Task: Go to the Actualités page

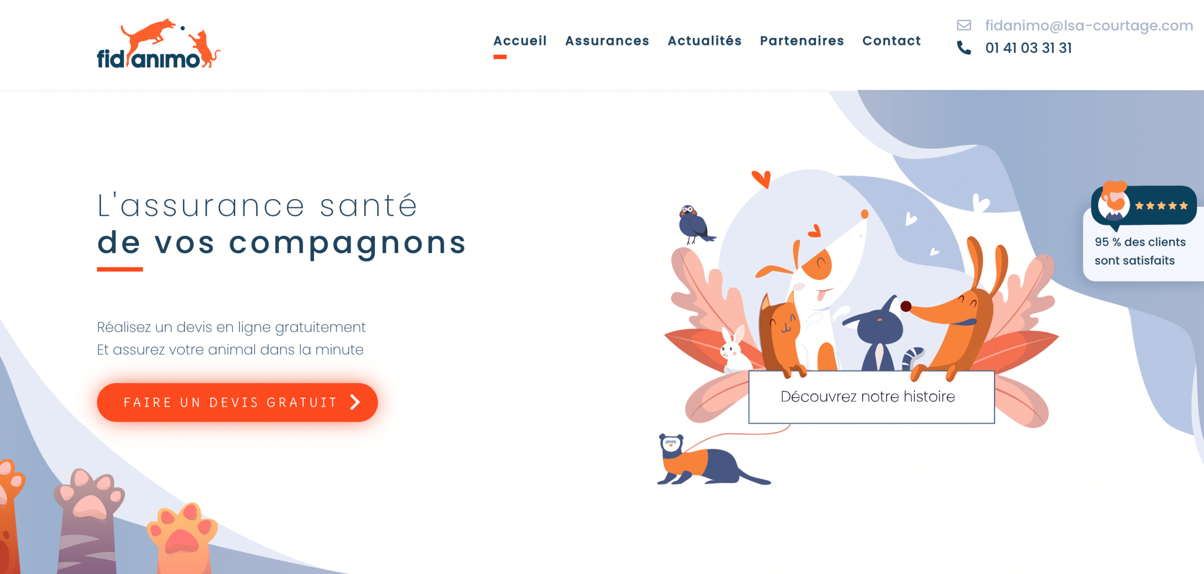Action: [x=705, y=41]
